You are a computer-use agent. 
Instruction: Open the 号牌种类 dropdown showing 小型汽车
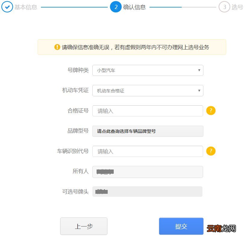coord(148,70)
